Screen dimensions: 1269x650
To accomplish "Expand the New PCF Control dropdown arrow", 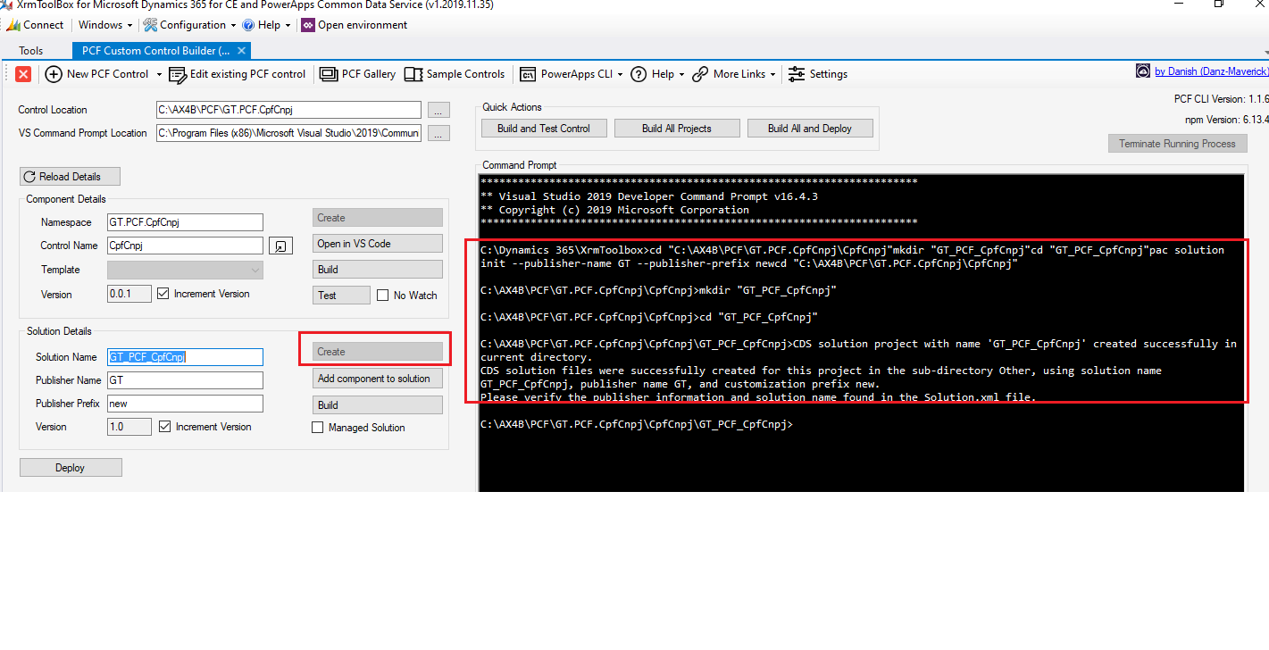I will click(159, 74).
